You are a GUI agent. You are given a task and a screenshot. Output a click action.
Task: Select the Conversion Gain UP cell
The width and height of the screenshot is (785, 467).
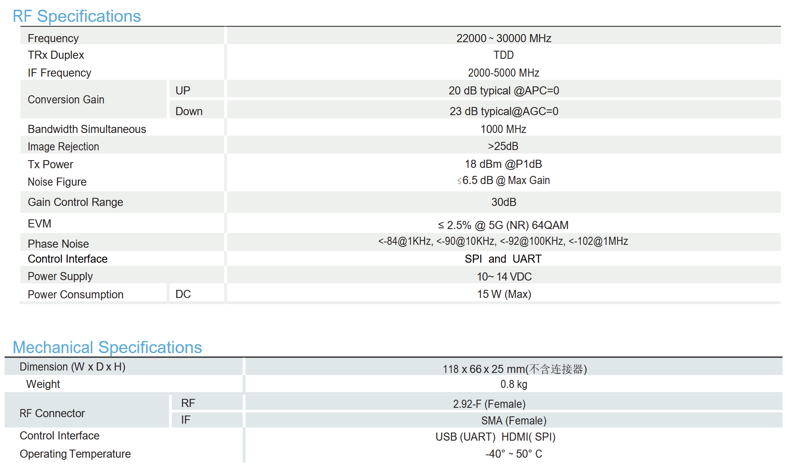tap(183, 90)
